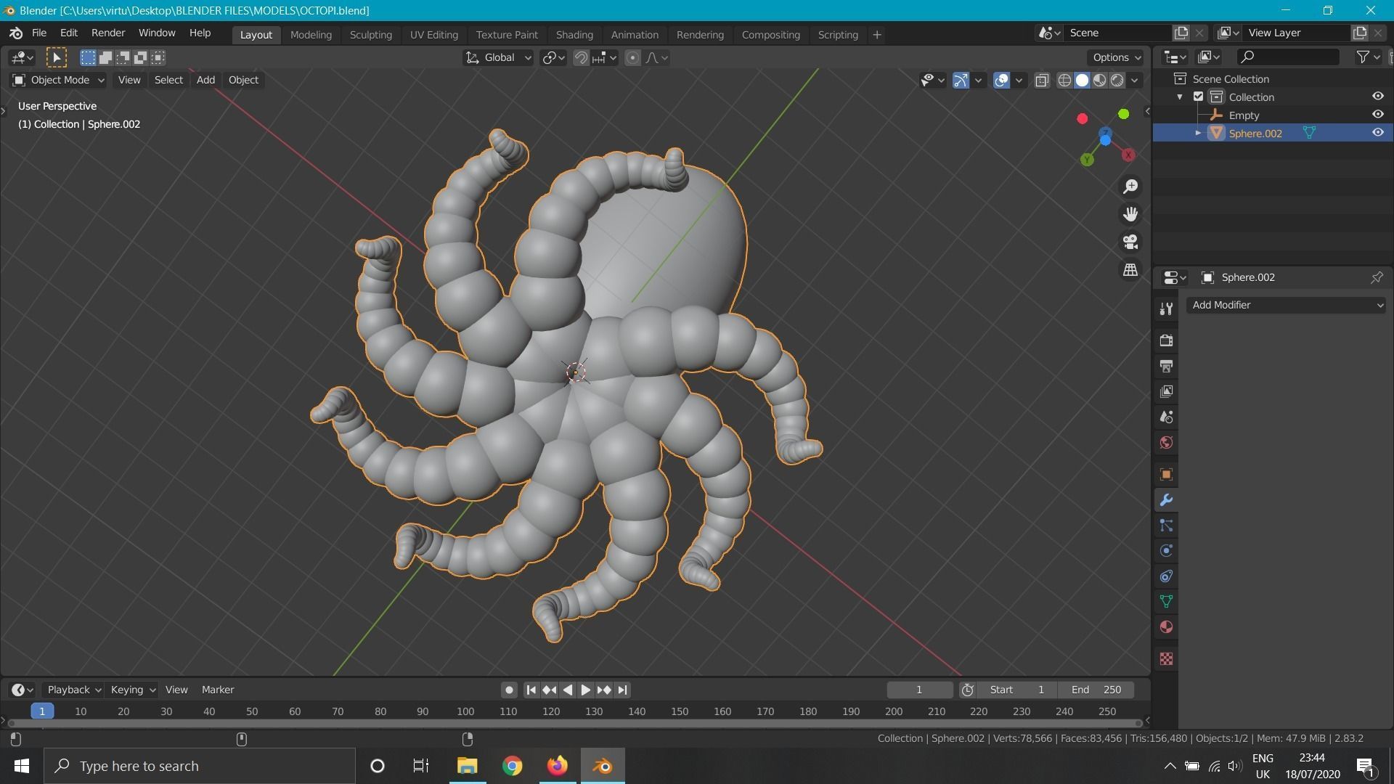1394x784 pixels.
Task: Open the viewport Add menu
Action: pyautogui.click(x=205, y=80)
